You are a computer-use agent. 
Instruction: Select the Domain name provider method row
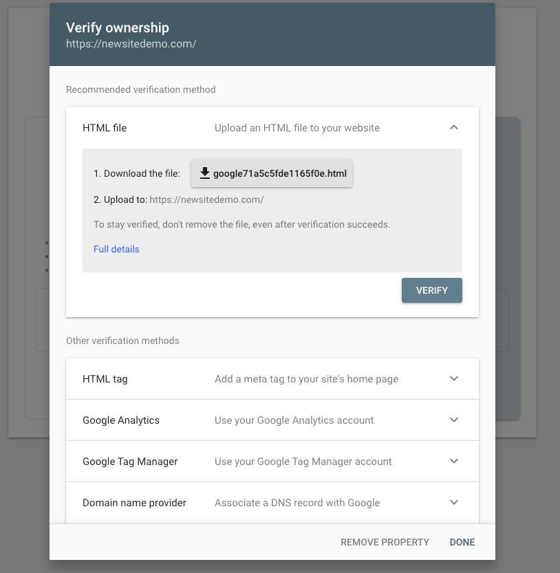tap(206, 502)
